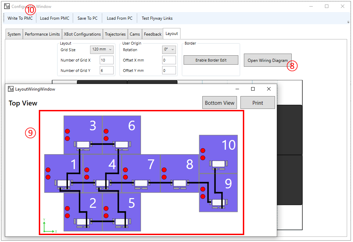
Task: Open the Feedback tab
Action: click(152, 34)
